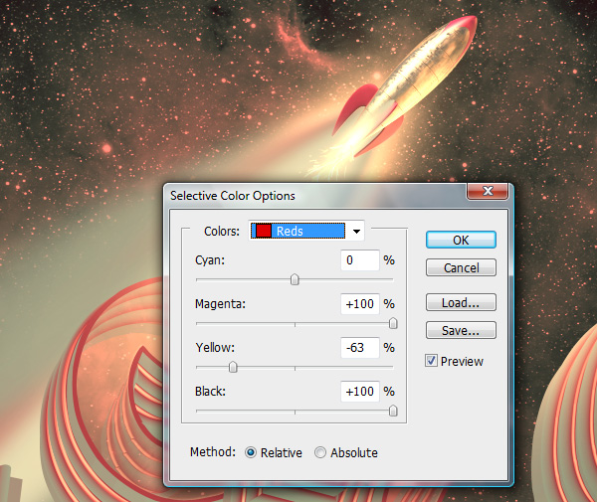Screen dimensions: 597x502
Task: Click the Magenta percentage input field
Action: (360, 304)
